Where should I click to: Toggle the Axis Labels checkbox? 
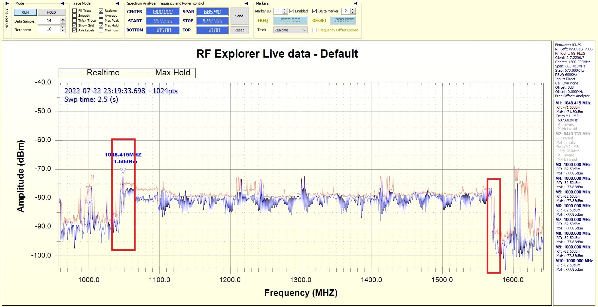pos(75,30)
